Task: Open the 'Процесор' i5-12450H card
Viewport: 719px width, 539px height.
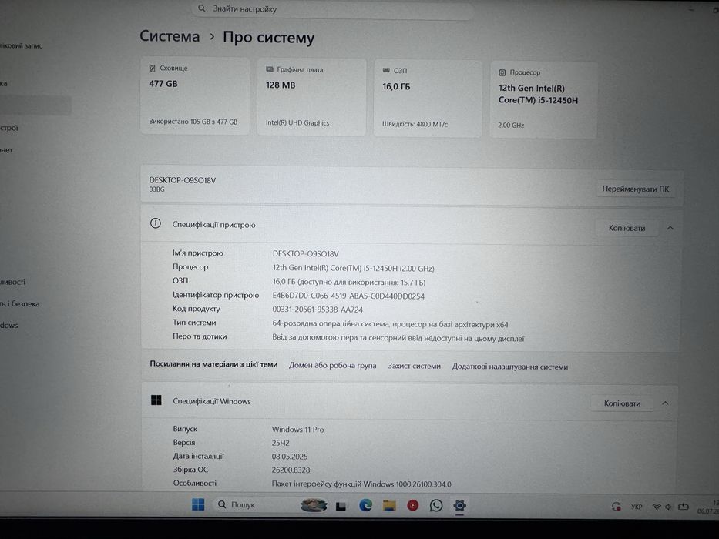Action: (544, 99)
